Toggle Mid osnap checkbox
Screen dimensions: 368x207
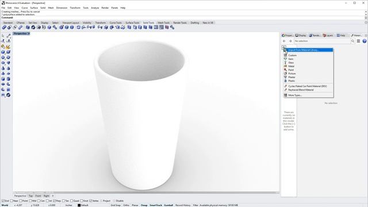[30, 201]
